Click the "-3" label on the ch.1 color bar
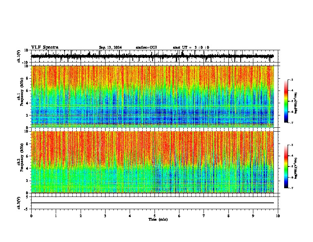The width and height of the screenshot is (313, 242). (x=291, y=80)
